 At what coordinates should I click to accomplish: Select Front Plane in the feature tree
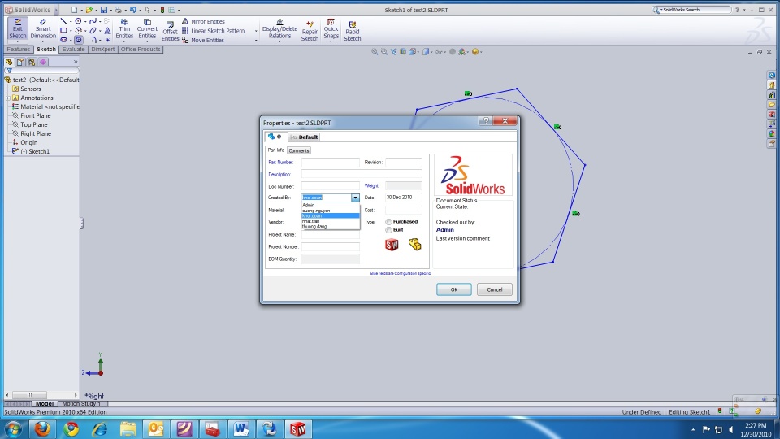[35, 115]
